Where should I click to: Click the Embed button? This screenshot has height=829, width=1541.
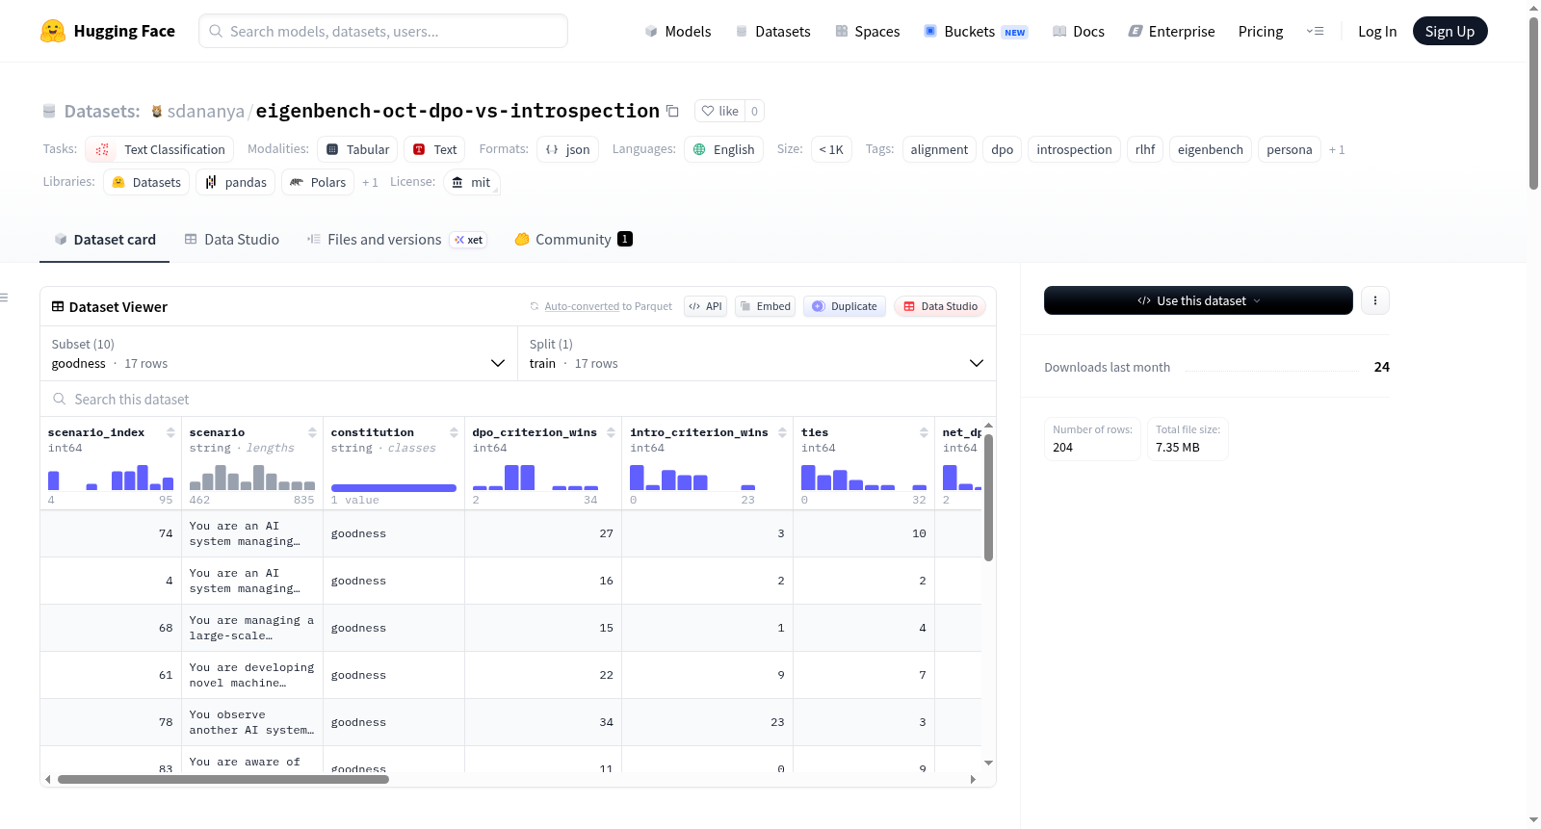pyautogui.click(x=766, y=306)
